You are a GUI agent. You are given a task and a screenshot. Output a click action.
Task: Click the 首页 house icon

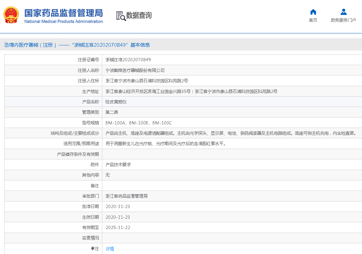313,12
